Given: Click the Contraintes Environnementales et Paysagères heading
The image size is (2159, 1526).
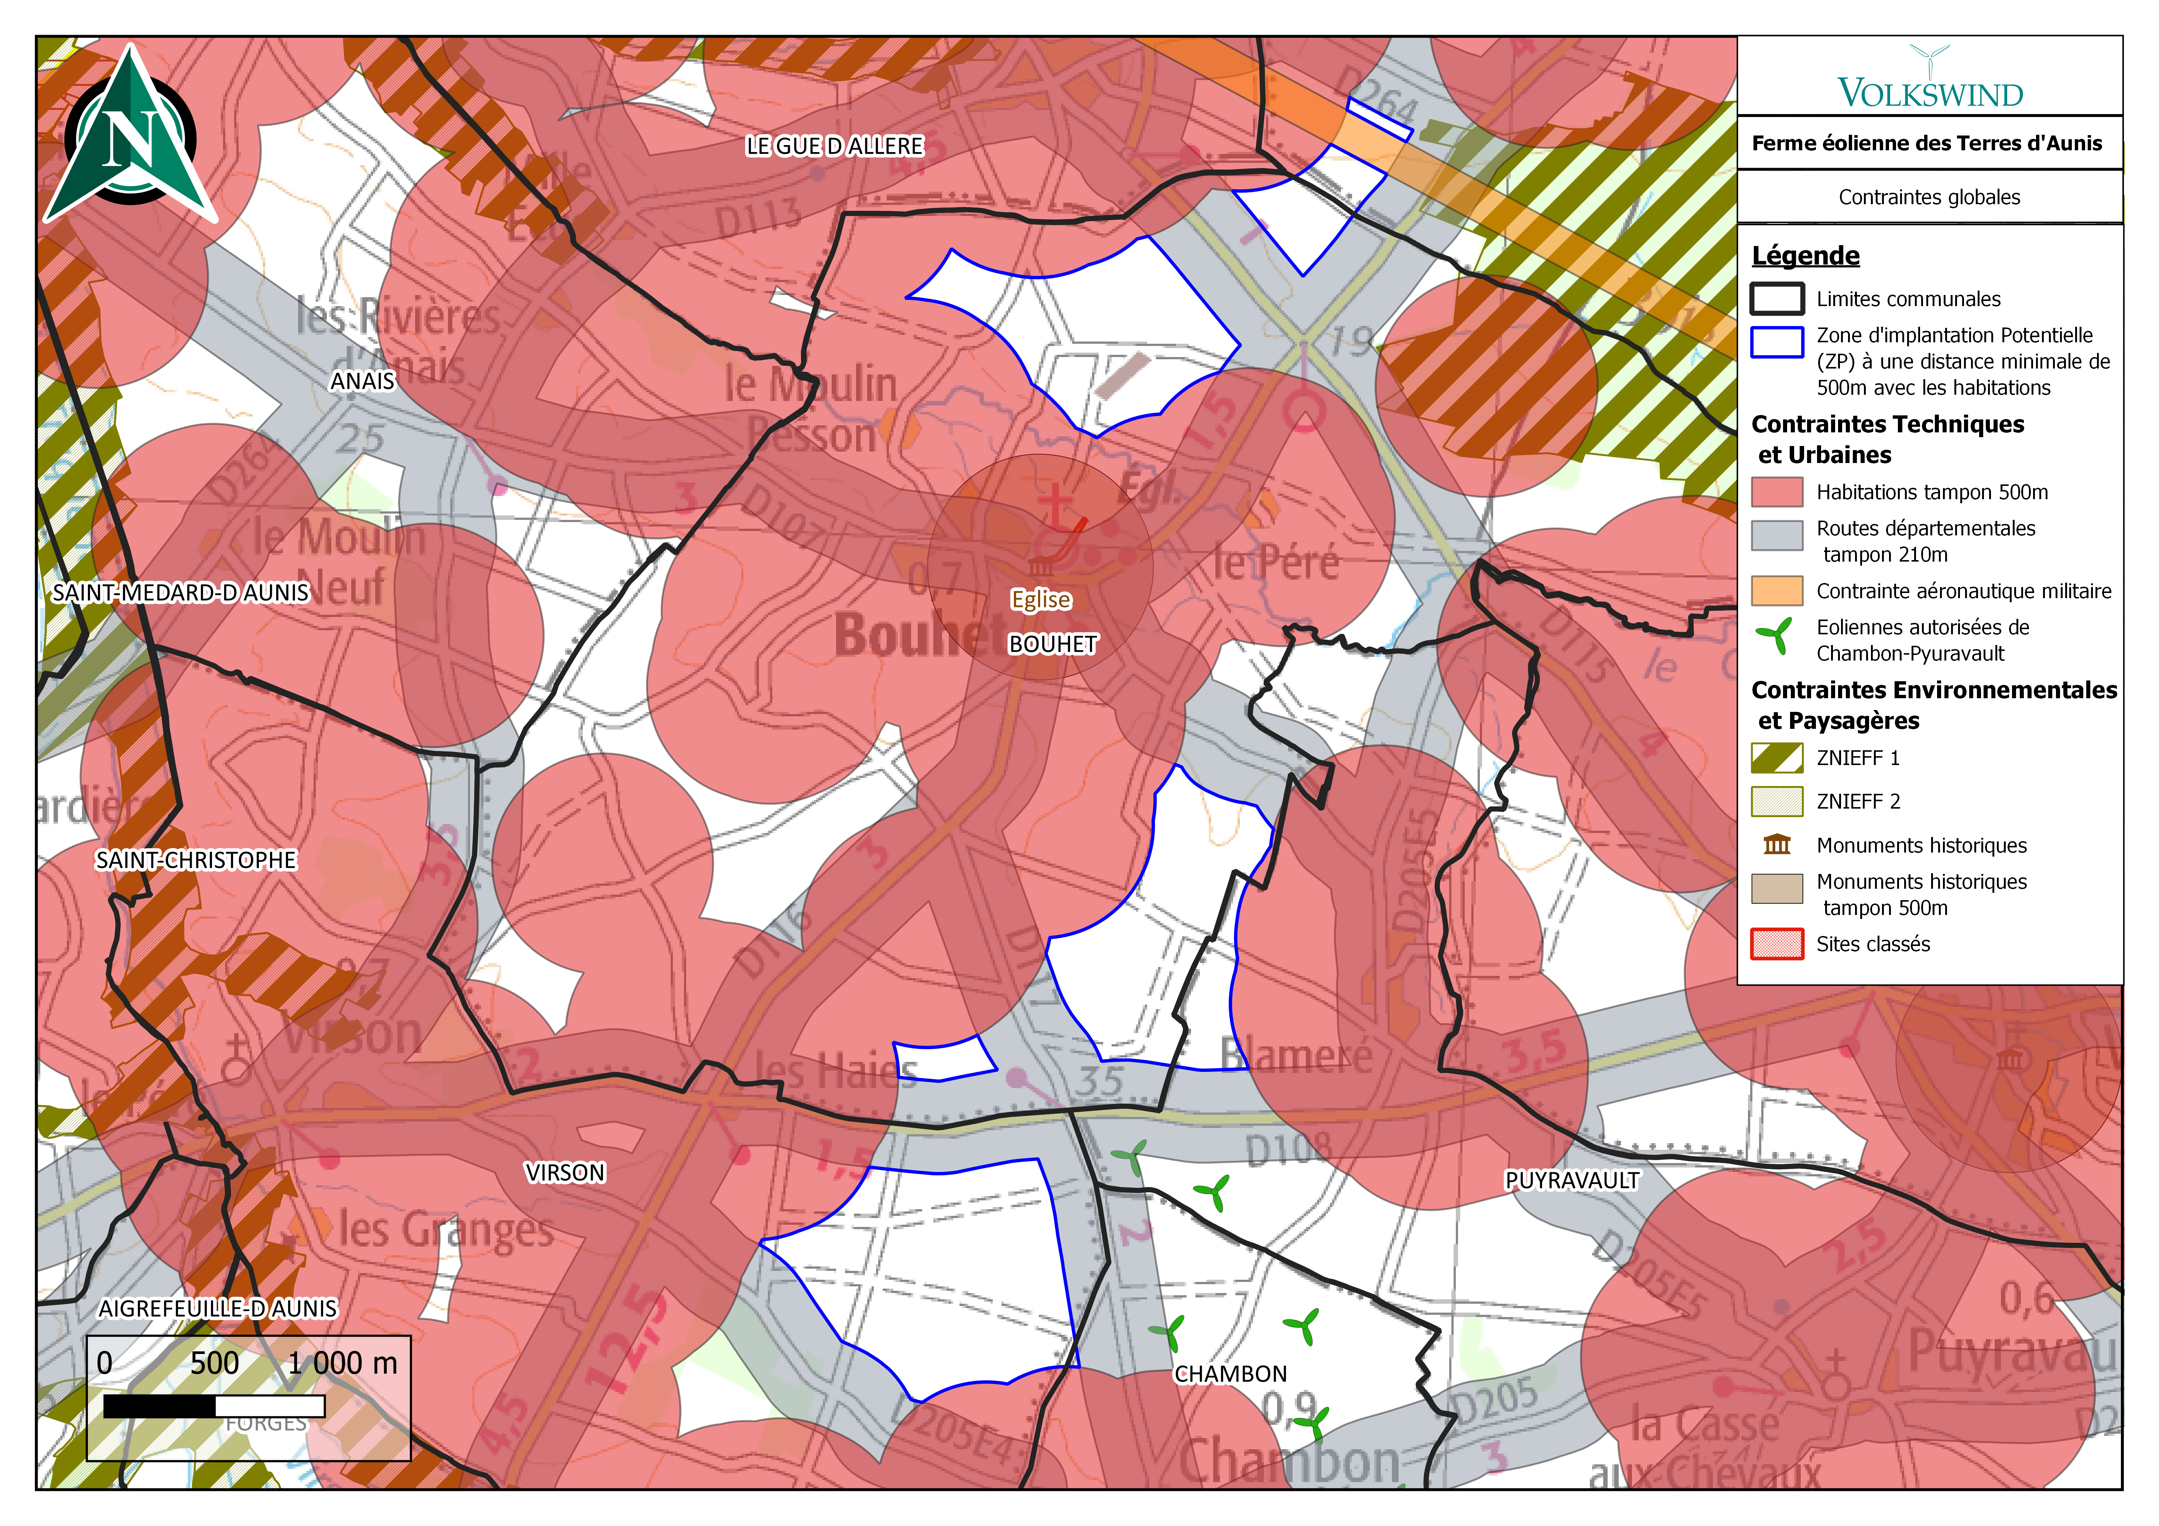Looking at the screenshot, I should pos(1933,705).
